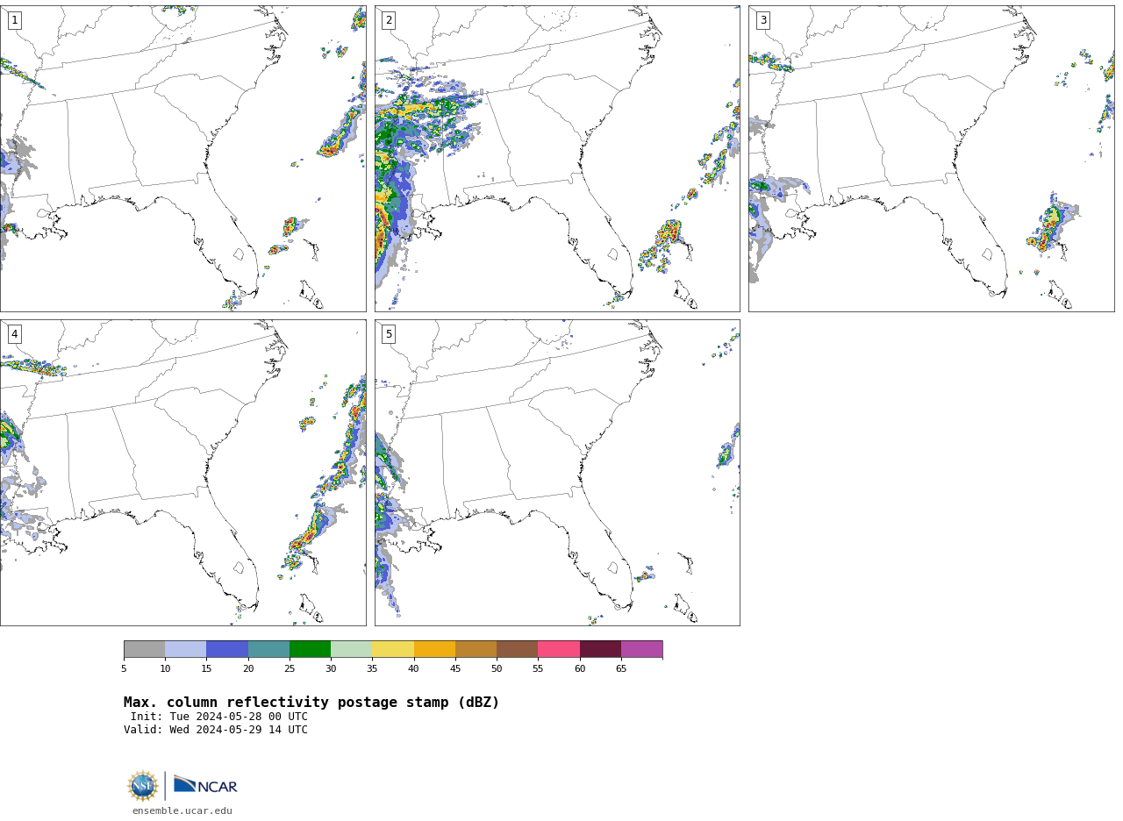The height and width of the screenshot is (821, 1123).
Task: Click the Valid: Wed 2024-05-29 14 UTC text
Action: (x=216, y=730)
